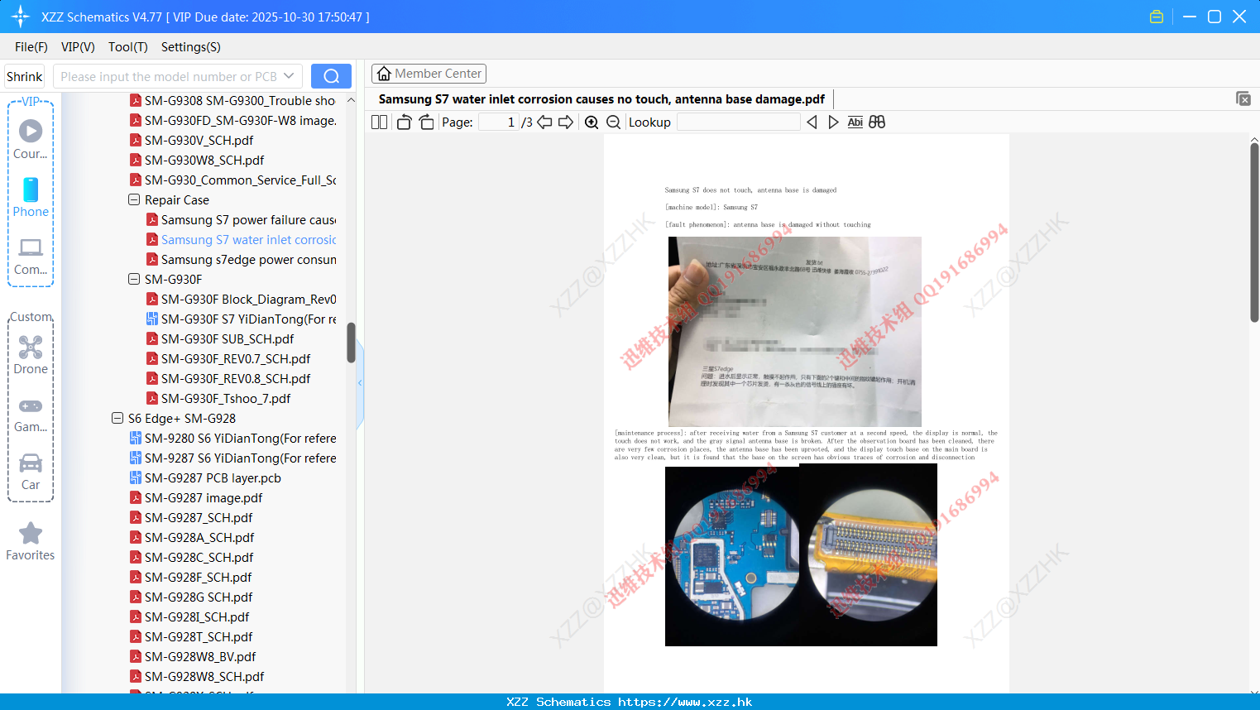Click the PDF viewer vertical scrollbar thumb
The image size is (1260, 710).
pos(1254,233)
